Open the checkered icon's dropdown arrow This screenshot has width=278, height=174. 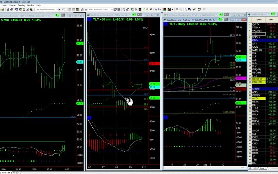[172, 10]
